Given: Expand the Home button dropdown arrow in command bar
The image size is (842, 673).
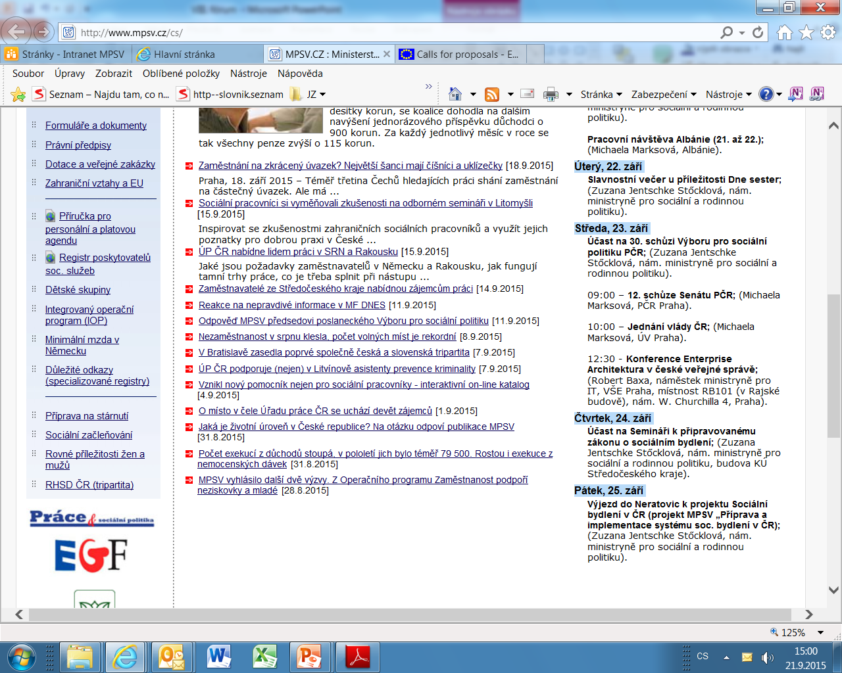Looking at the screenshot, I should (x=472, y=95).
